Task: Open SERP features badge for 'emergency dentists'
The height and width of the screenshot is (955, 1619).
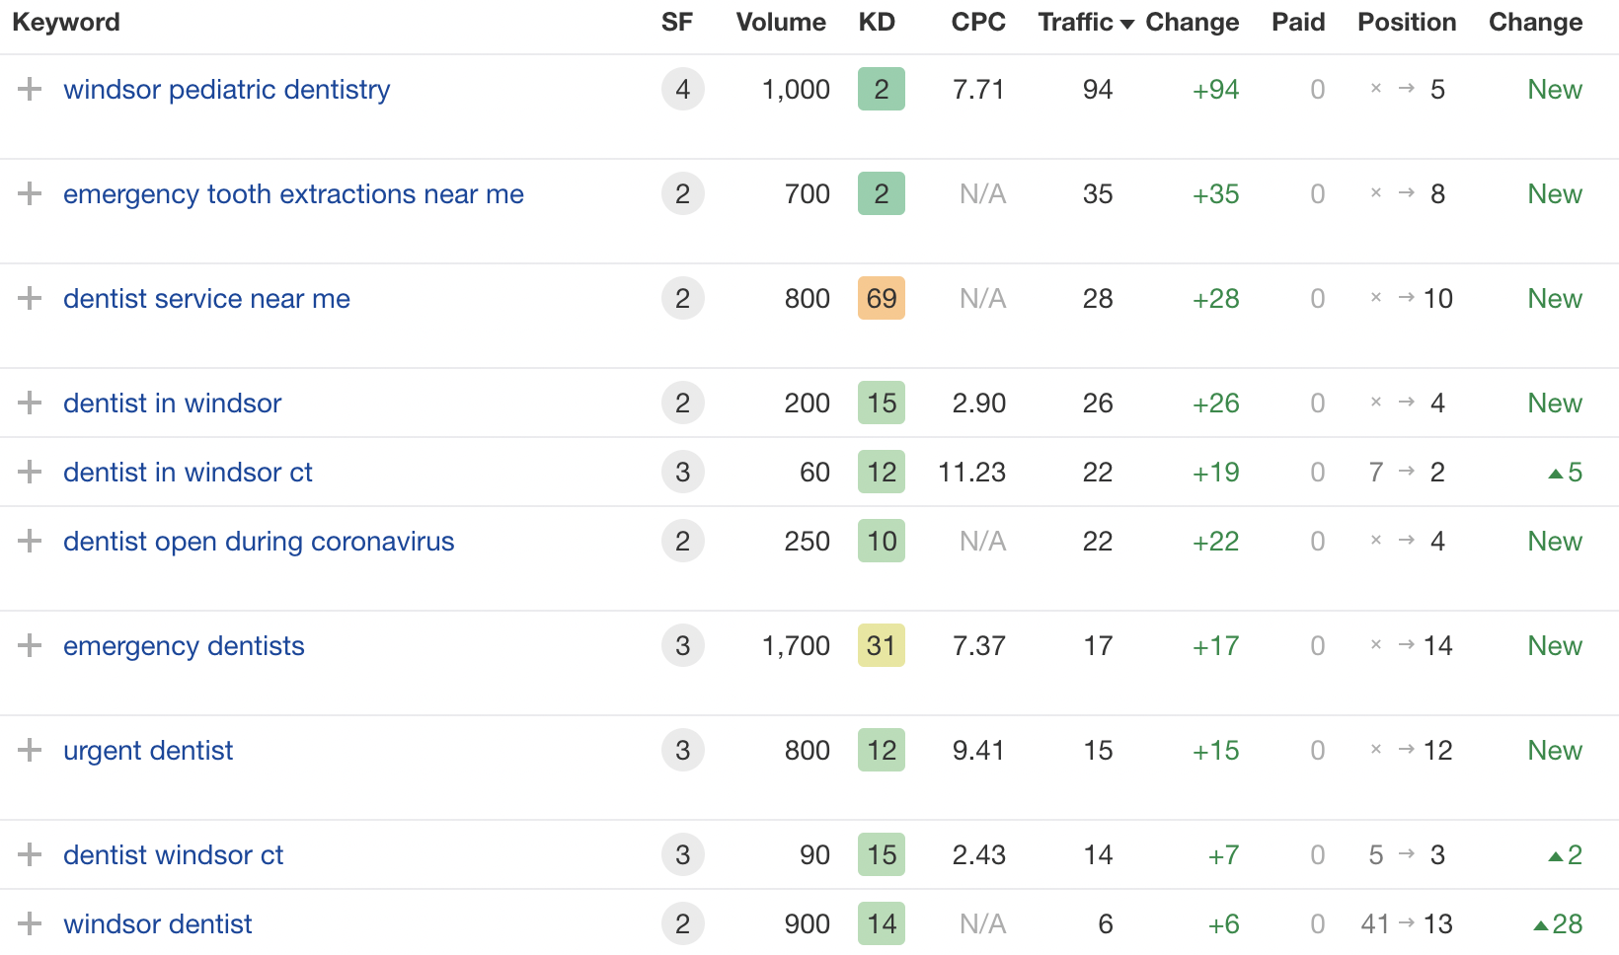Action: (x=682, y=645)
